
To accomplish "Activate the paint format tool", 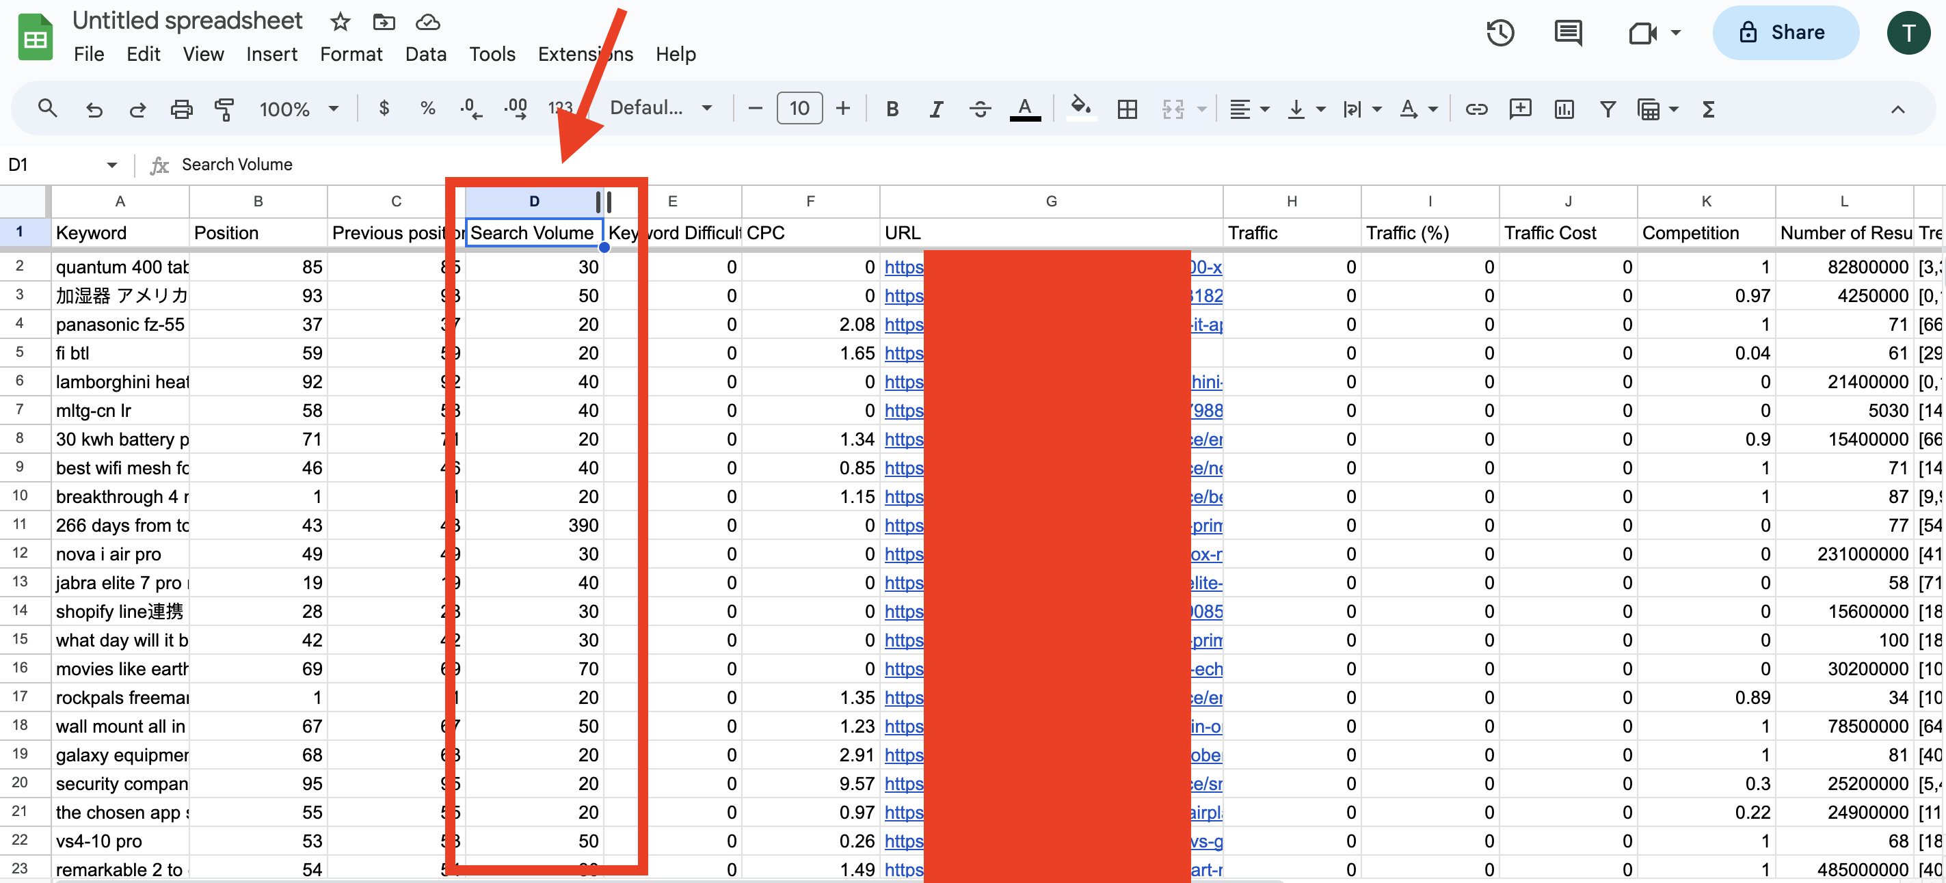I will pyautogui.click(x=224, y=109).
